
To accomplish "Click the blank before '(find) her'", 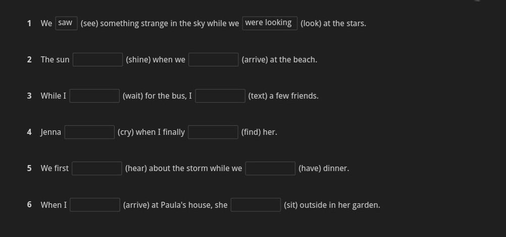I will [x=213, y=132].
